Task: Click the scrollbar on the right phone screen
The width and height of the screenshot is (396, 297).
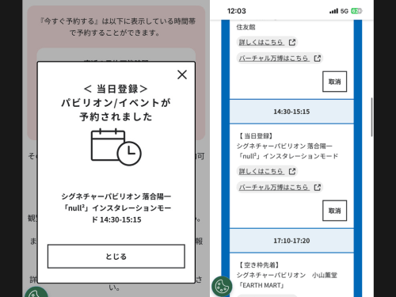Action: click(372, 116)
